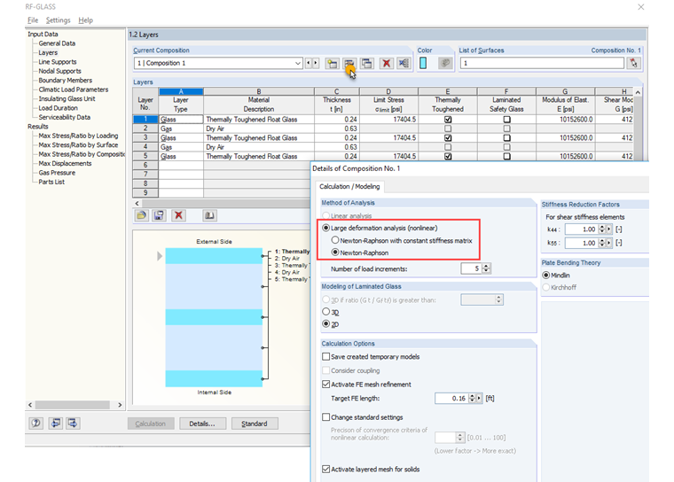This screenshot has width=674, height=482.
Task: Click the help question mark icon
Action: click(36, 424)
